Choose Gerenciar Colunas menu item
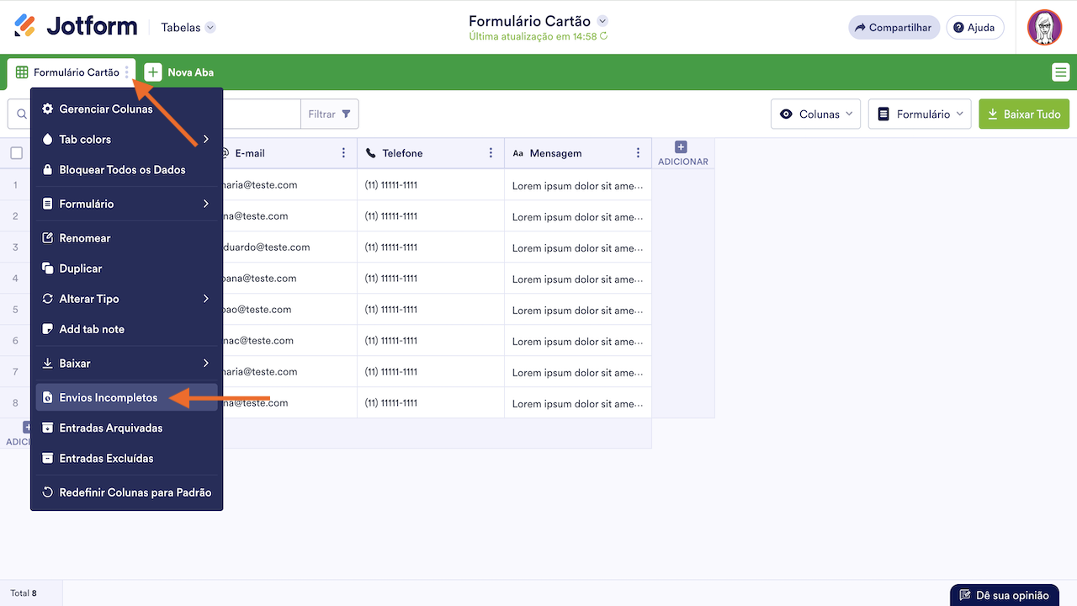This screenshot has height=606, width=1077. 106,109
